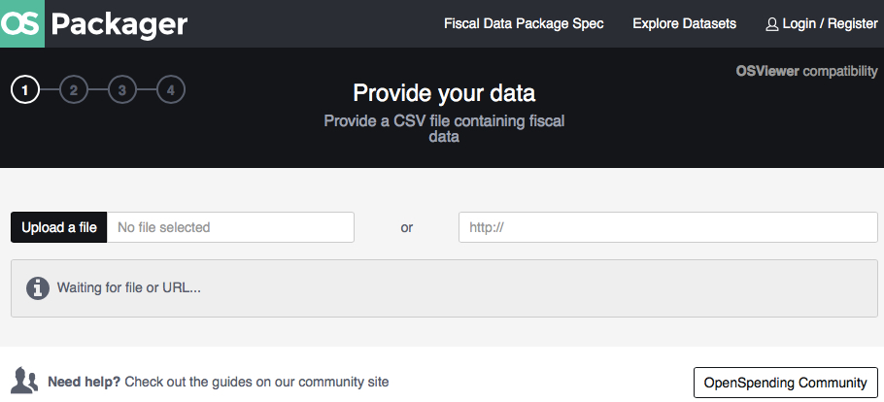
Task: Open the OpenSpending Community button
Action: click(785, 383)
